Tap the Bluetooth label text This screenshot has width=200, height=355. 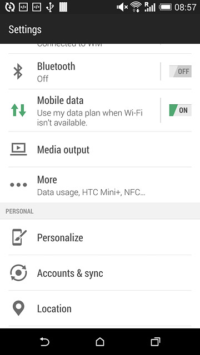click(56, 67)
